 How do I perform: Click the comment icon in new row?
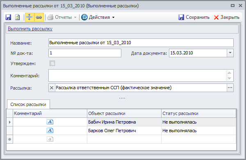(x=50, y=139)
